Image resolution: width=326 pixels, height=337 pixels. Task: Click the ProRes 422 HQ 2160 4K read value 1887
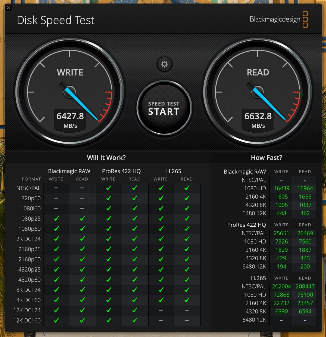pos(305,250)
